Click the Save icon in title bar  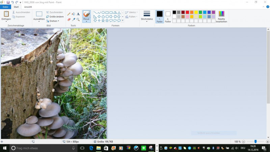tap(8, 2)
